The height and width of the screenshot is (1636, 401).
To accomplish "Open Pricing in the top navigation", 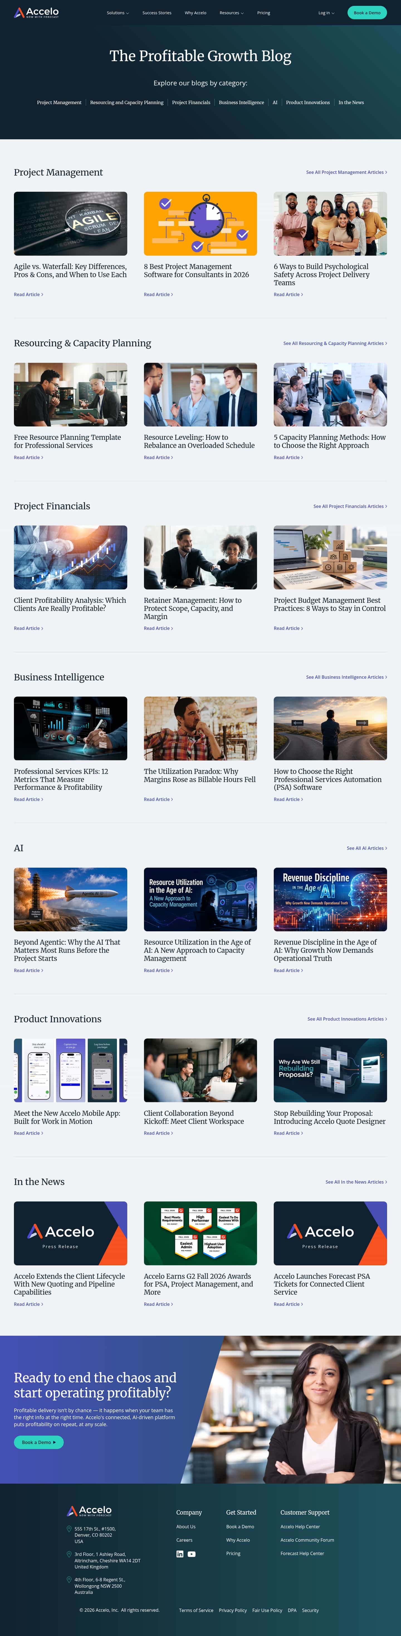I will point(263,13).
